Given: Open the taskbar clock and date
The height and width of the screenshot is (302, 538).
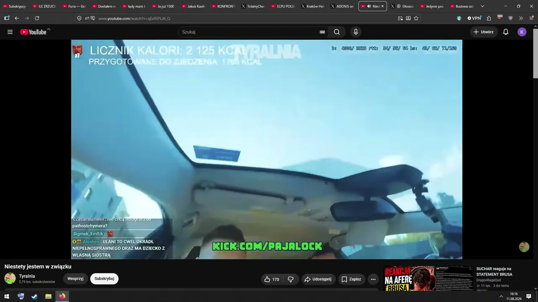Looking at the screenshot, I should coord(514,297).
